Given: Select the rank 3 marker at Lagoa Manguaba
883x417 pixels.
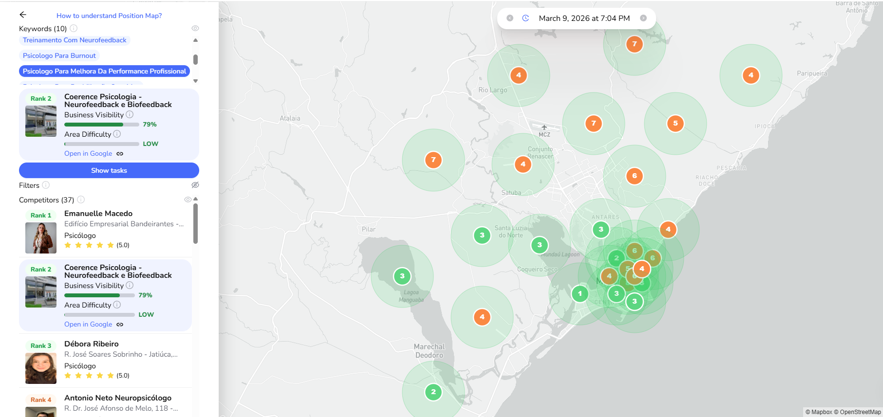Looking at the screenshot, I should coord(402,276).
